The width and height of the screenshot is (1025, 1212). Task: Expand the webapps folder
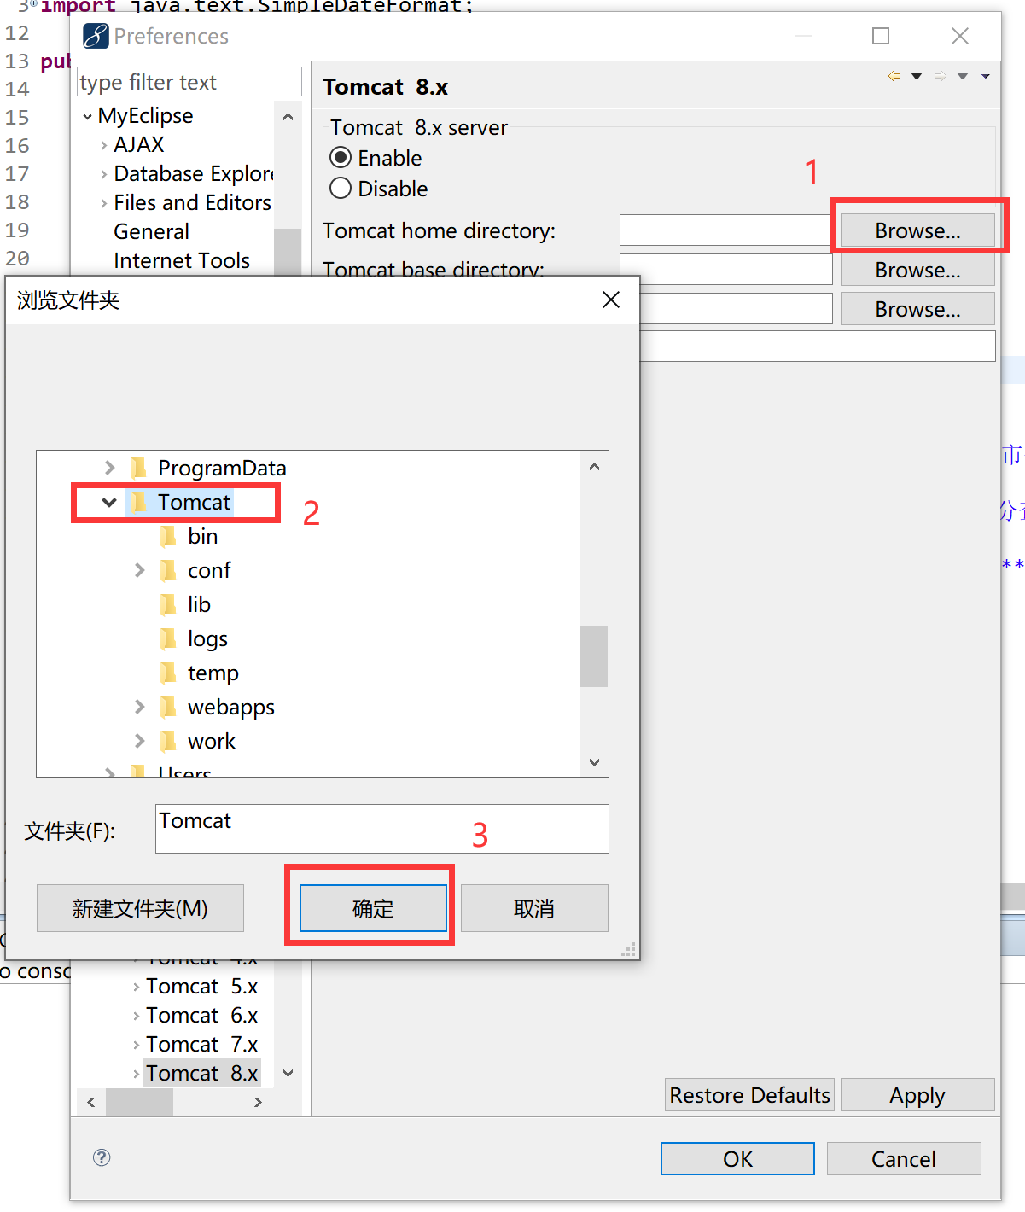[x=139, y=707]
